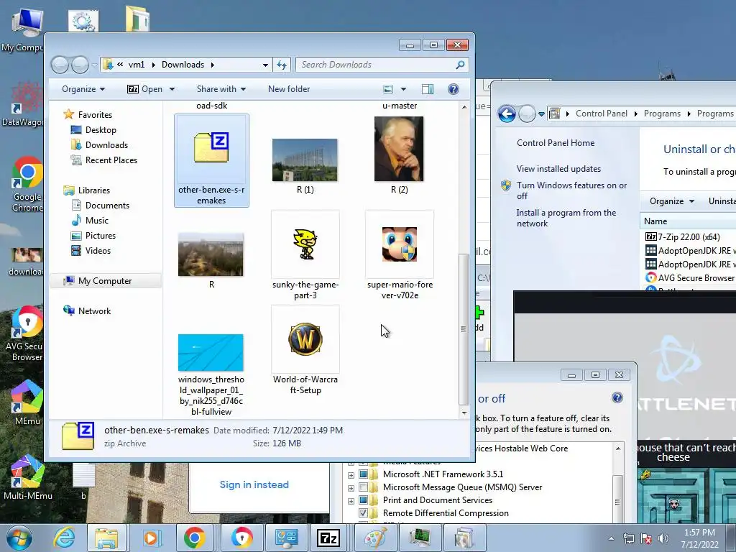The image size is (736, 552).
Task: Select AVG Secure Browser program entry
Action: (690, 278)
